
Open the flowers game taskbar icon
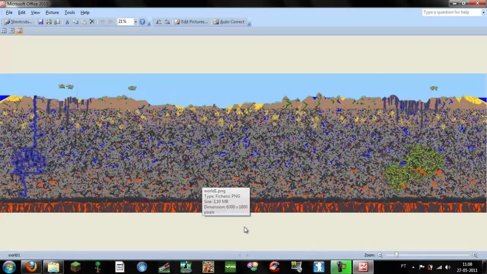(x=252, y=267)
